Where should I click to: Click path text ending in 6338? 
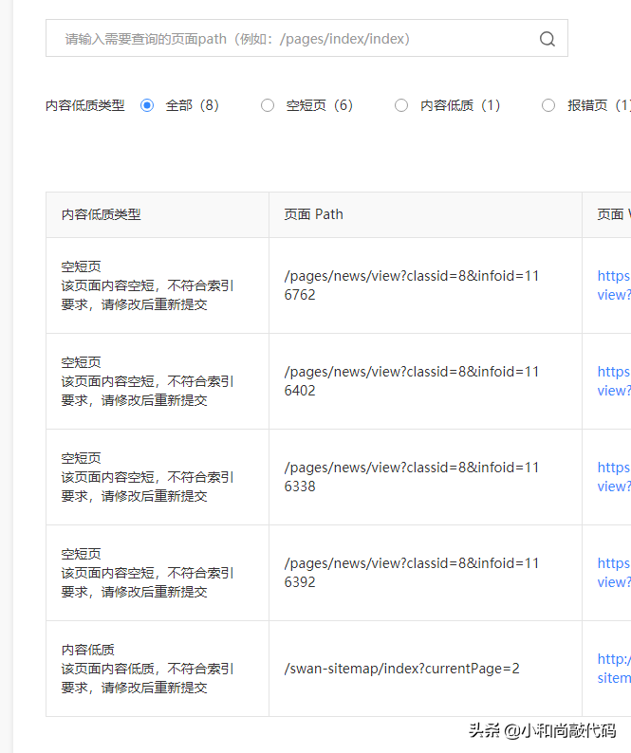click(412, 476)
